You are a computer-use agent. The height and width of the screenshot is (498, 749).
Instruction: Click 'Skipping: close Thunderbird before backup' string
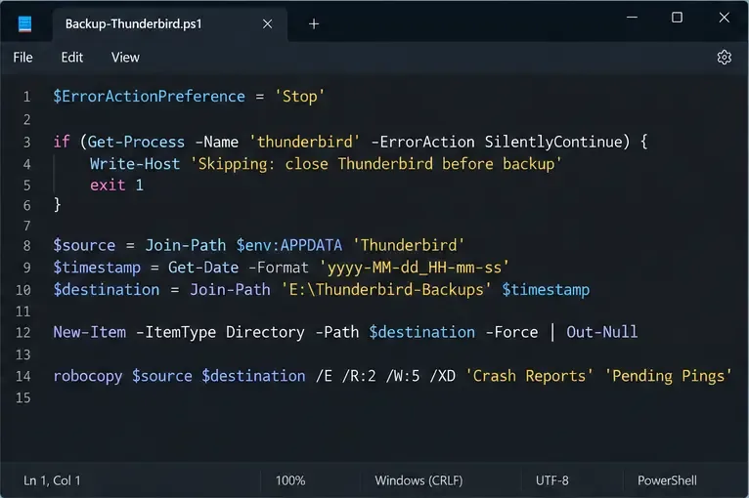pyautogui.click(x=376, y=164)
